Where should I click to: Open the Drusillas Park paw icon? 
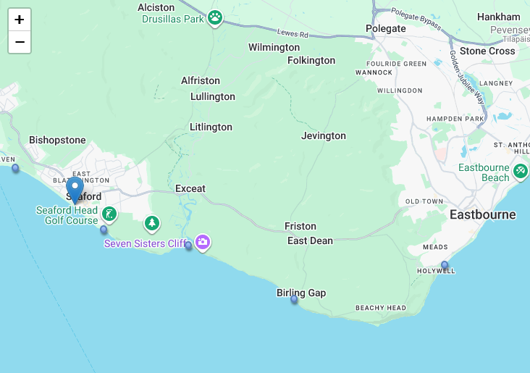coord(215,17)
